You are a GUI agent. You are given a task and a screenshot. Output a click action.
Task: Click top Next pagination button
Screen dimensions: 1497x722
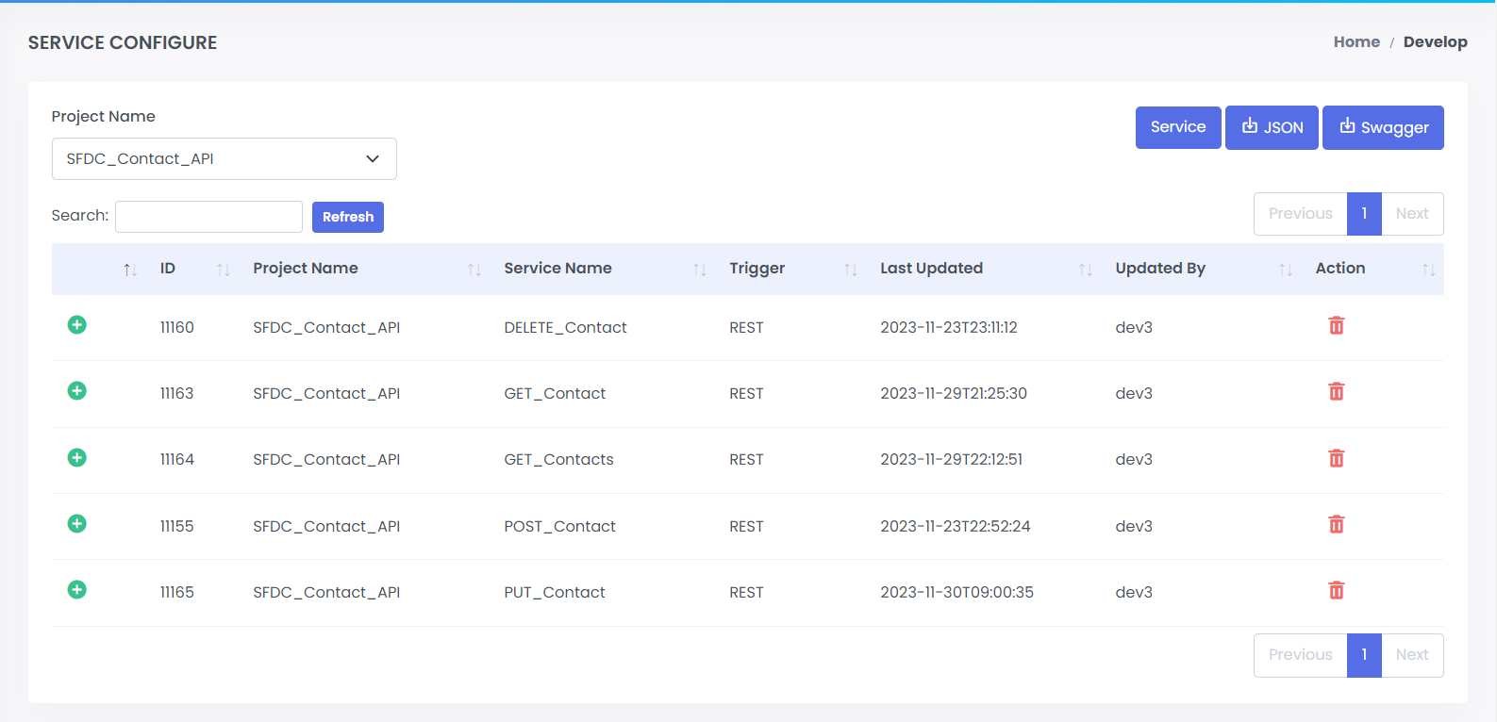coord(1412,214)
